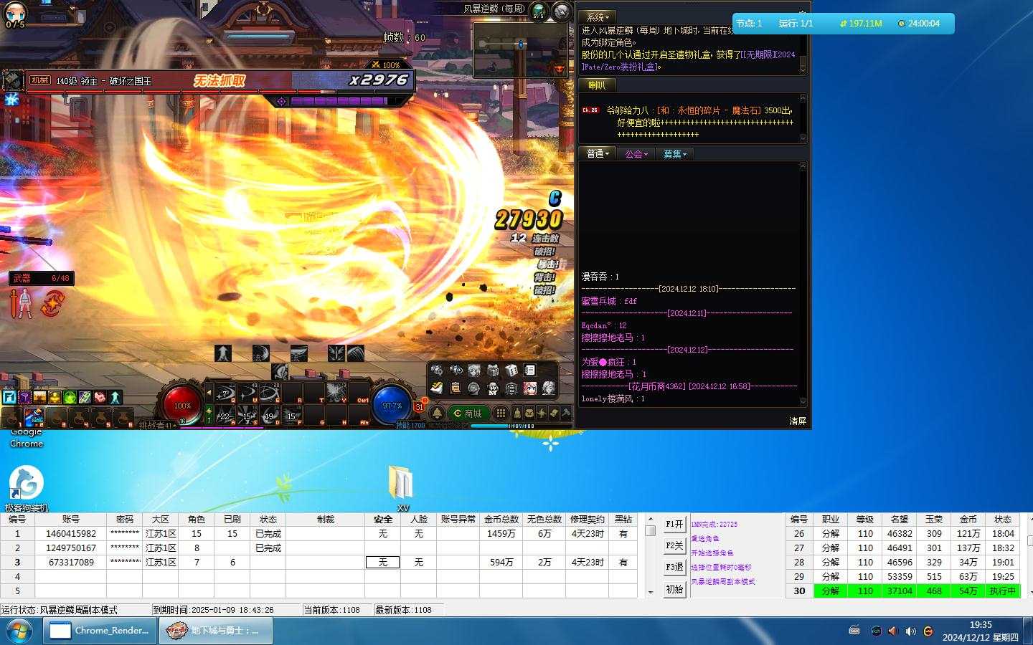
Task: Open the list notebook icon beside the dice
Action: click(x=530, y=371)
